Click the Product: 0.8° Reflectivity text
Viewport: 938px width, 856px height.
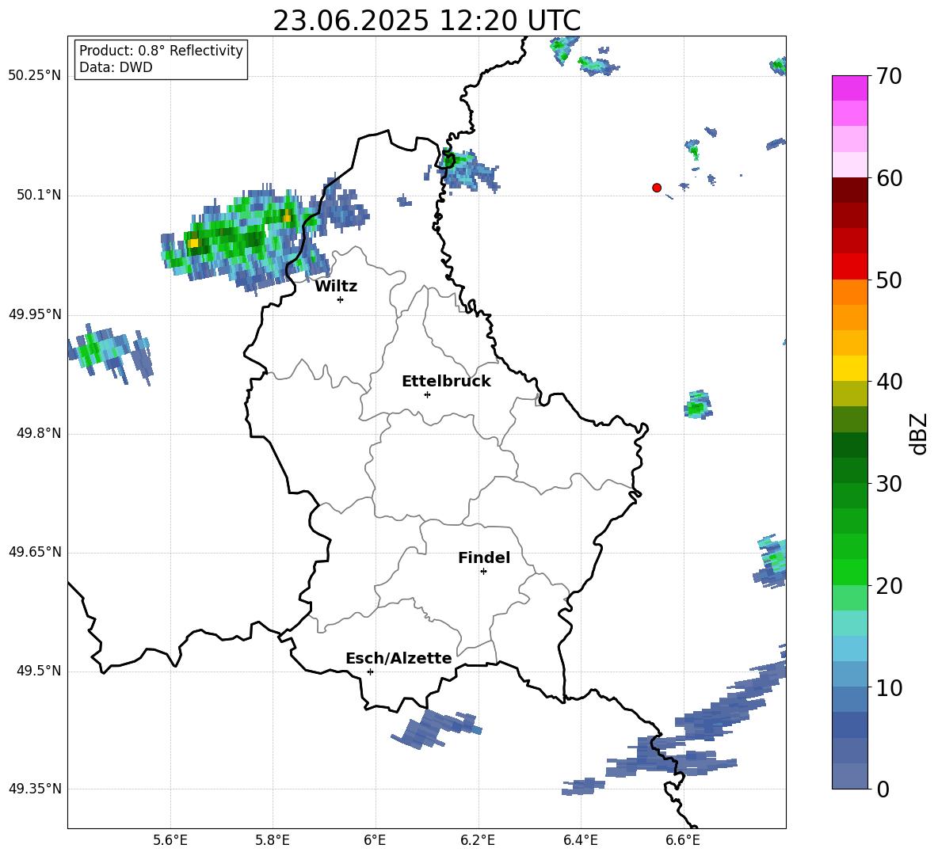pyautogui.click(x=161, y=51)
